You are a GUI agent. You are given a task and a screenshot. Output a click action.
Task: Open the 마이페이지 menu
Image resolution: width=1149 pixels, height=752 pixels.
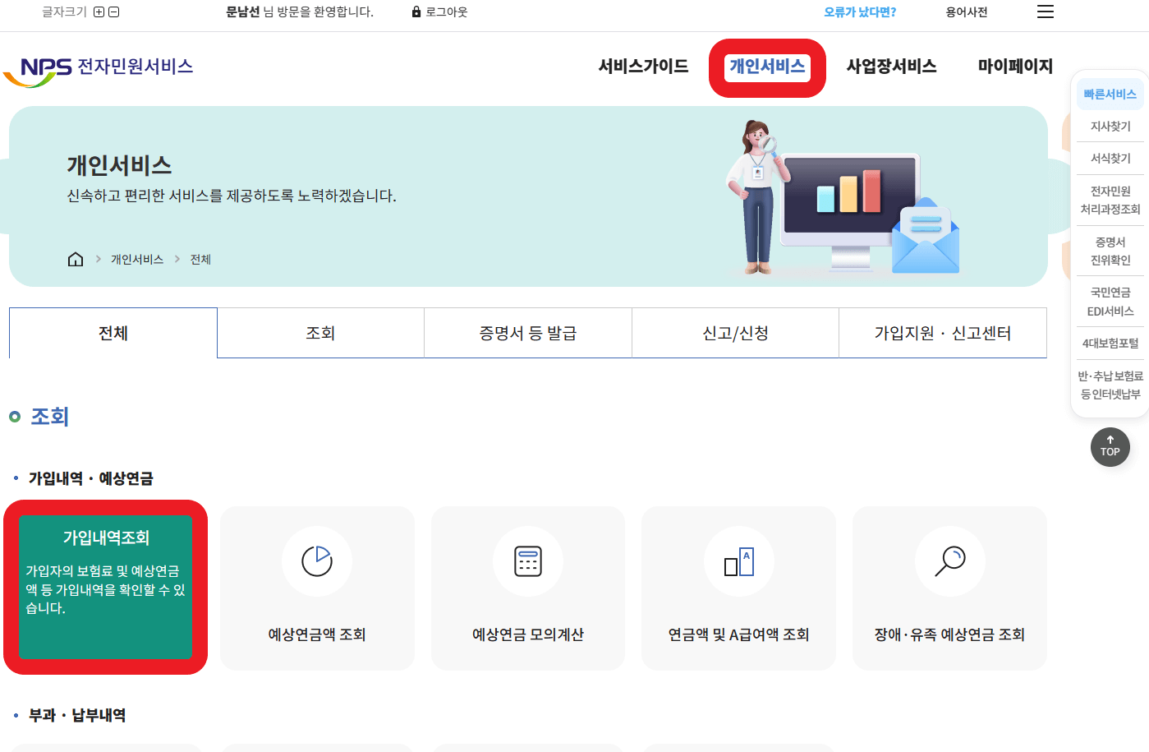[x=1016, y=67]
